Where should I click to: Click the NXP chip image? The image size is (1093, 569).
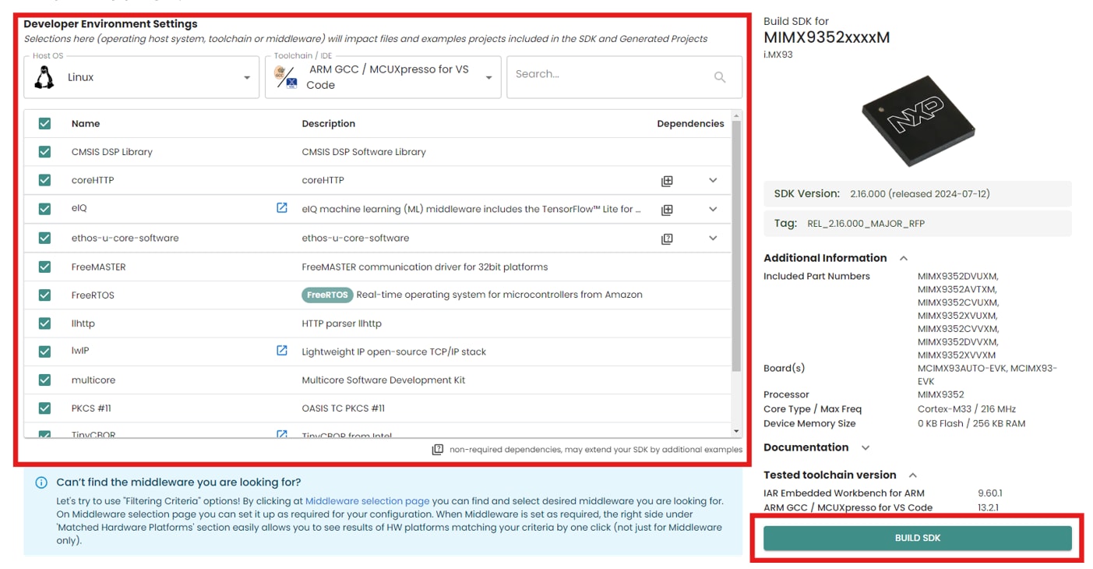(x=917, y=120)
